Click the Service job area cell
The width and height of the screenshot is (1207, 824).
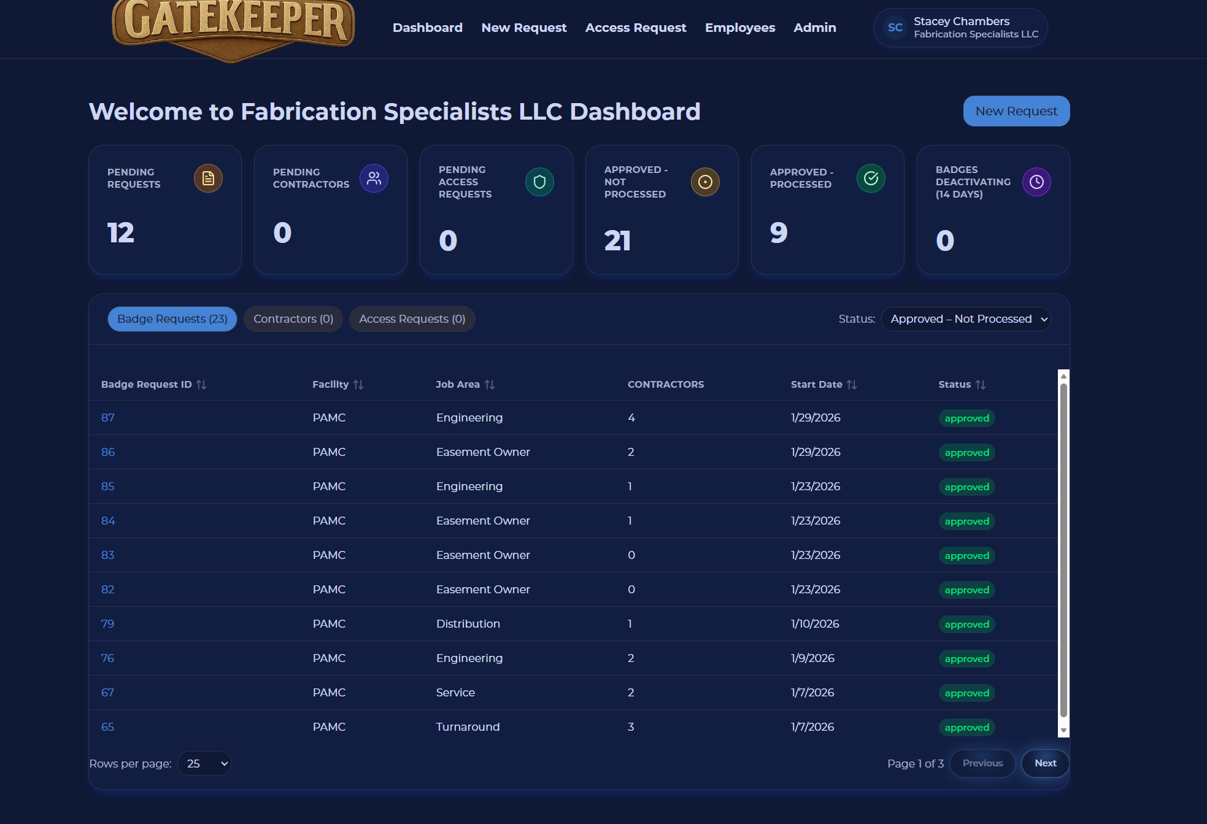tap(456, 693)
